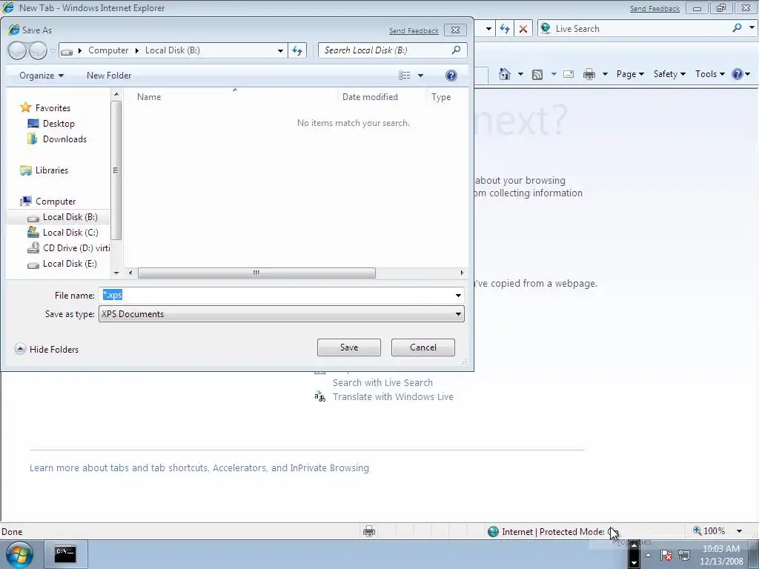759x569 pixels.
Task: Click the file list horizontal scrollbar thumb
Action: coord(256,273)
